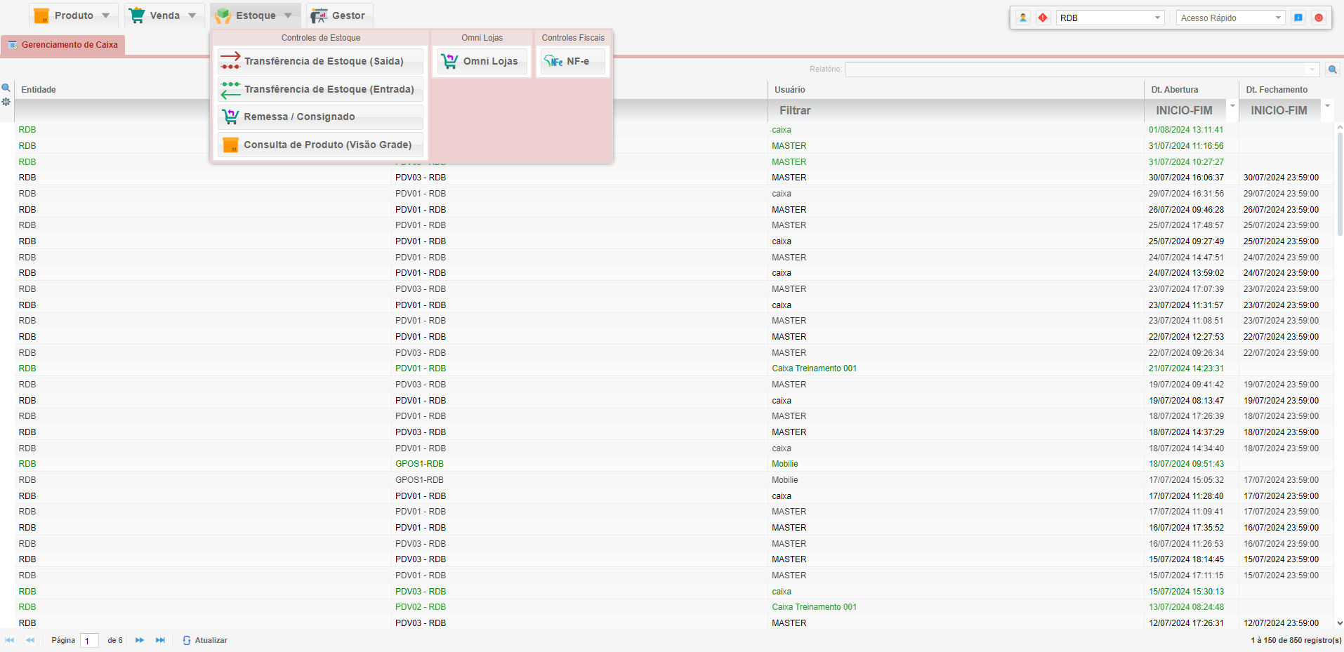The width and height of the screenshot is (1344, 652).
Task: Expand the Acesso Rápido dropdown
Action: pyautogui.click(x=1277, y=18)
